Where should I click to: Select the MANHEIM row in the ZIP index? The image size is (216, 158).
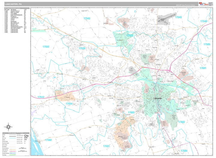[x=15, y=22]
